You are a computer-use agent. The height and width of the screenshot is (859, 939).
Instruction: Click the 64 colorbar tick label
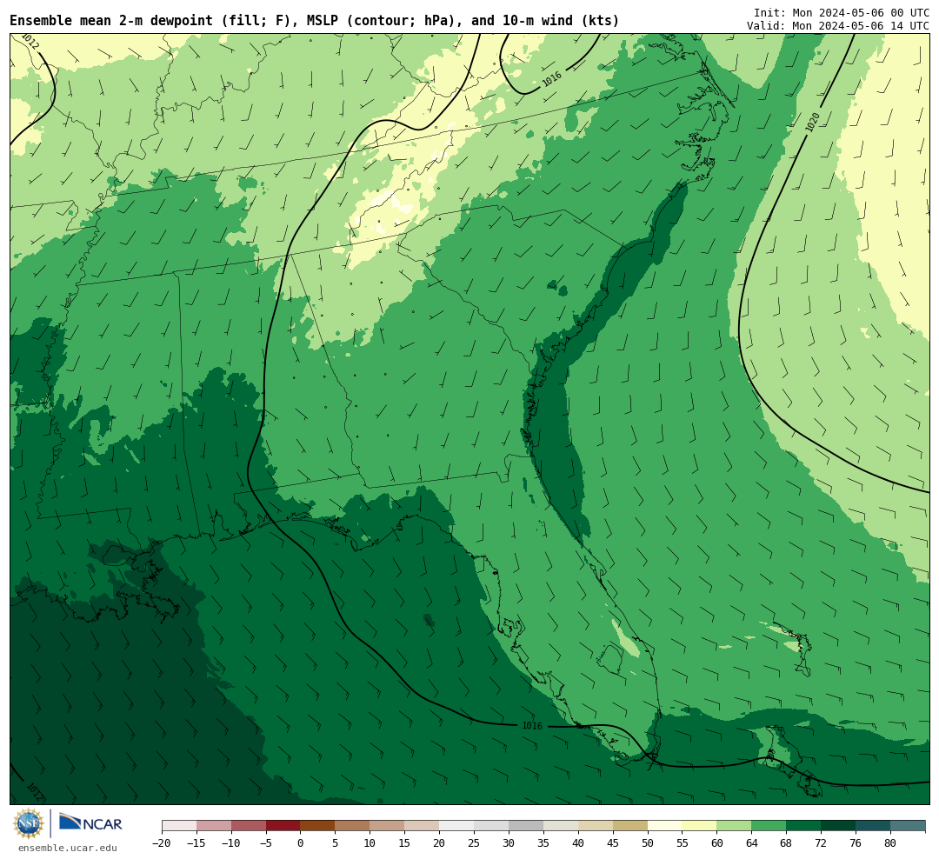tap(751, 843)
